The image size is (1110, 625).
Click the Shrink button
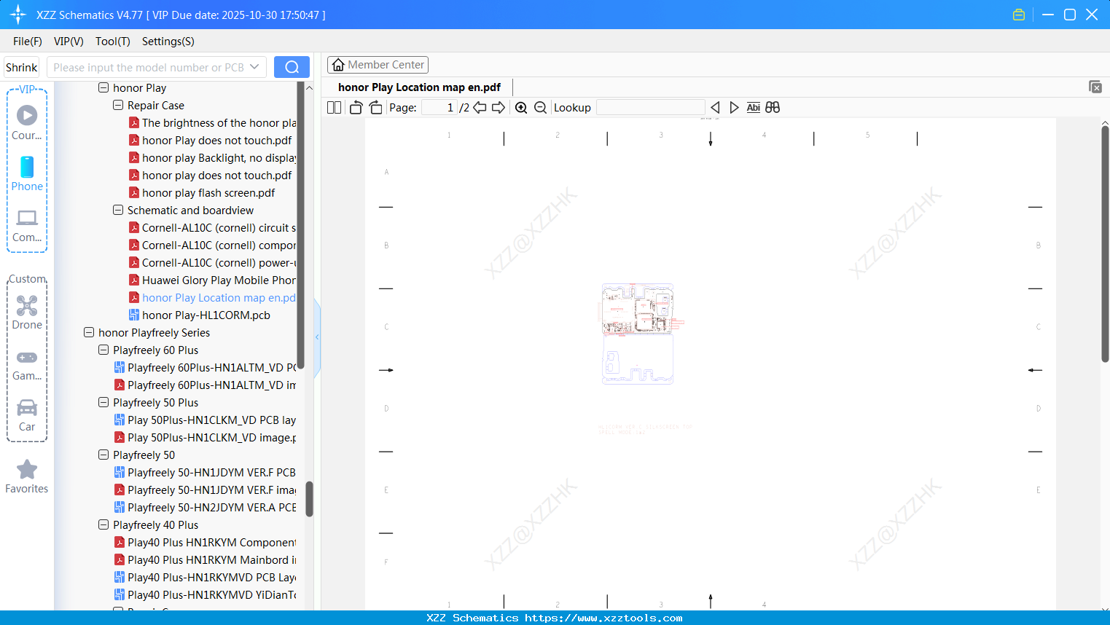click(x=22, y=67)
